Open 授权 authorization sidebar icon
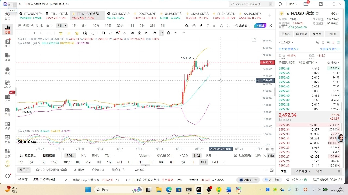 coord(7,126)
